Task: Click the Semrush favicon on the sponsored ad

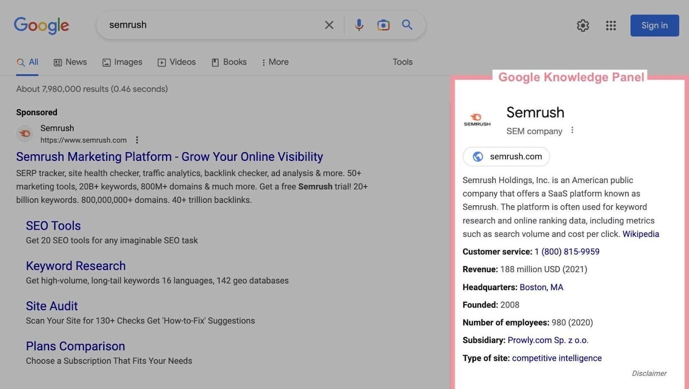Action: click(25, 134)
